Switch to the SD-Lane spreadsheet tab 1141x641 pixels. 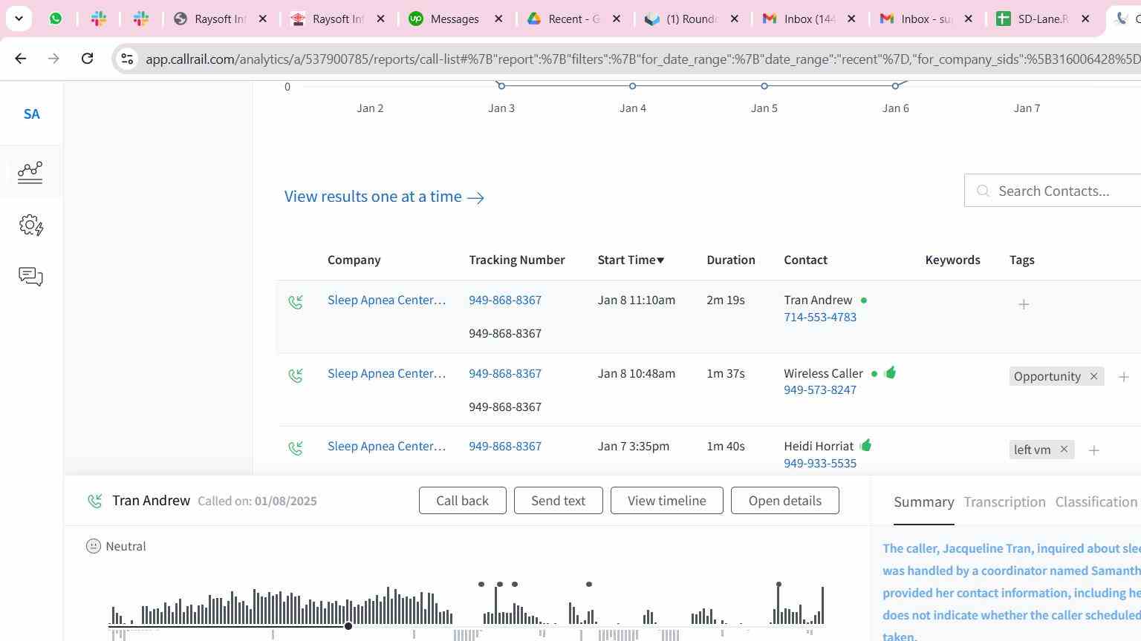(x=1044, y=19)
